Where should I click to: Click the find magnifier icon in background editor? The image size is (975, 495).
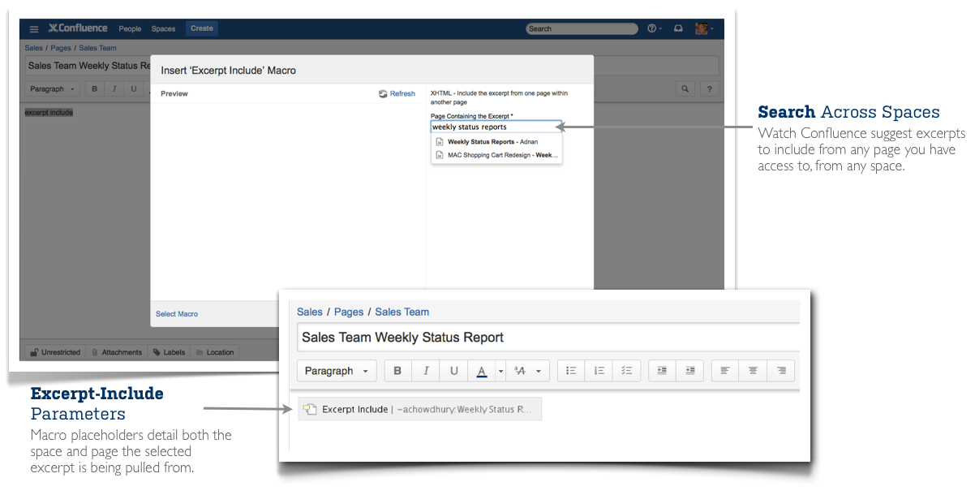click(685, 89)
